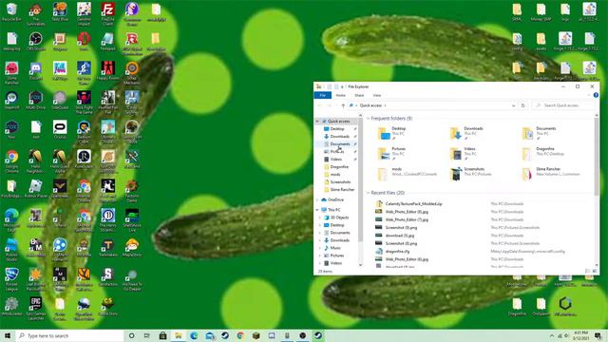
Task: Select the Rocket League desktop icon
Action: [x=11, y=279]
